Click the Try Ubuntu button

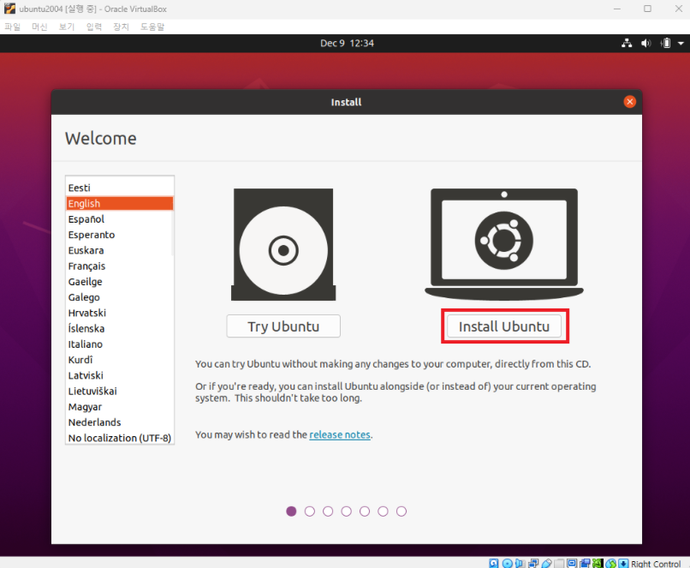[283, 326]
